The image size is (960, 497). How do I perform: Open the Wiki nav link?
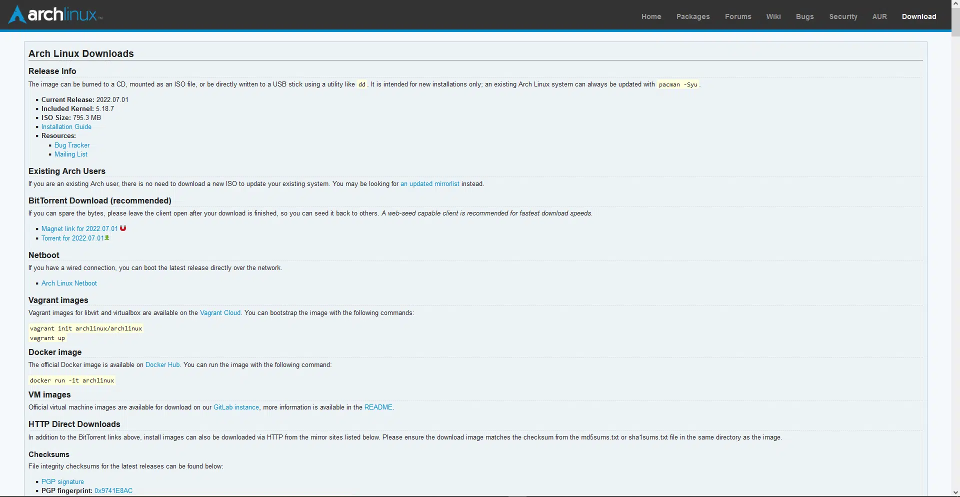[773, 16]
